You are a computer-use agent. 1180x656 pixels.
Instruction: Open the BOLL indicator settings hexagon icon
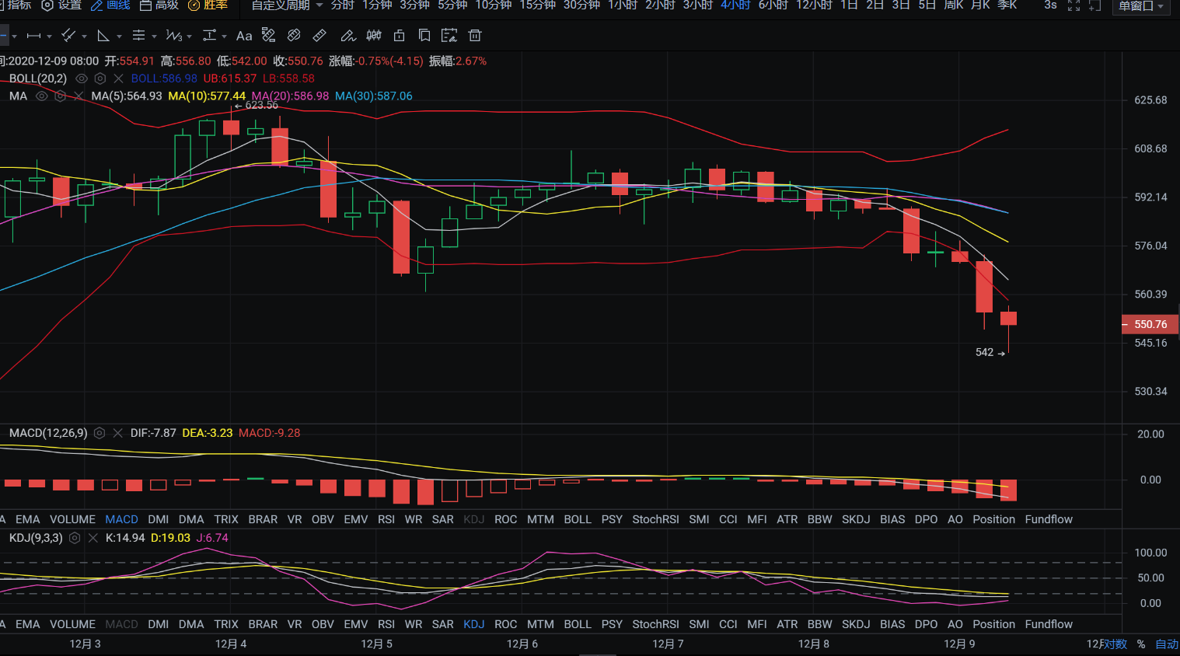coord(100,79)
